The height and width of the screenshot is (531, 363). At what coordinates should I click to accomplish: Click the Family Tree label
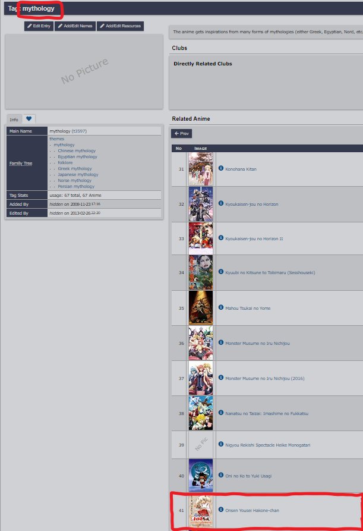[x=21, y=164]
